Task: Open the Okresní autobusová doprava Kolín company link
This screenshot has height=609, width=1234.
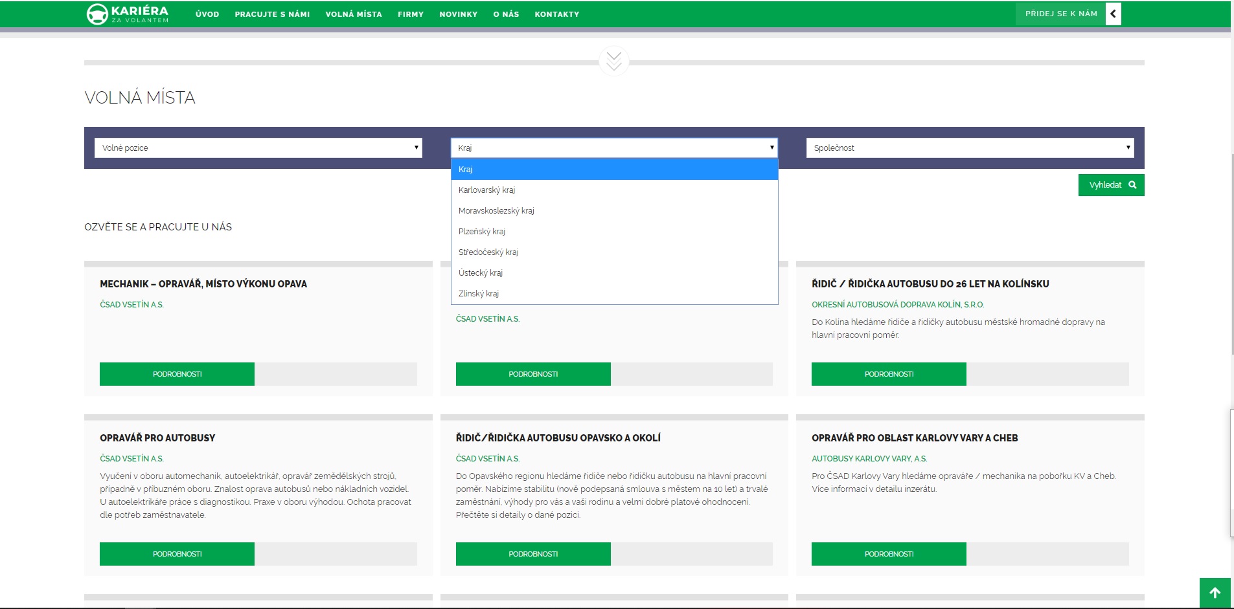Action: [897, 305]
